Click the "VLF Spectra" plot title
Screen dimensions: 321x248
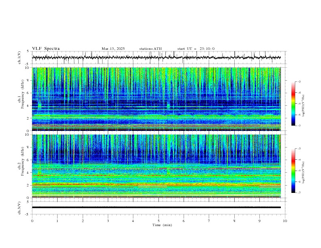(46, 49)
